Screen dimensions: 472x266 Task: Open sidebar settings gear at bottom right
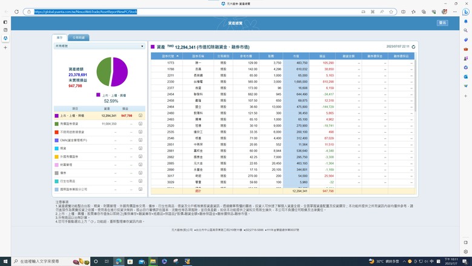click(466, 252)
